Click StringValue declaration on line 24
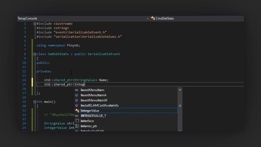 [54, 123]
